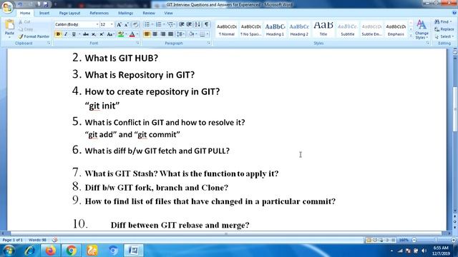The height and width of the screenshot is (257, 458).
Task: Toggle Underline formatting
Action: click(74, 34)
